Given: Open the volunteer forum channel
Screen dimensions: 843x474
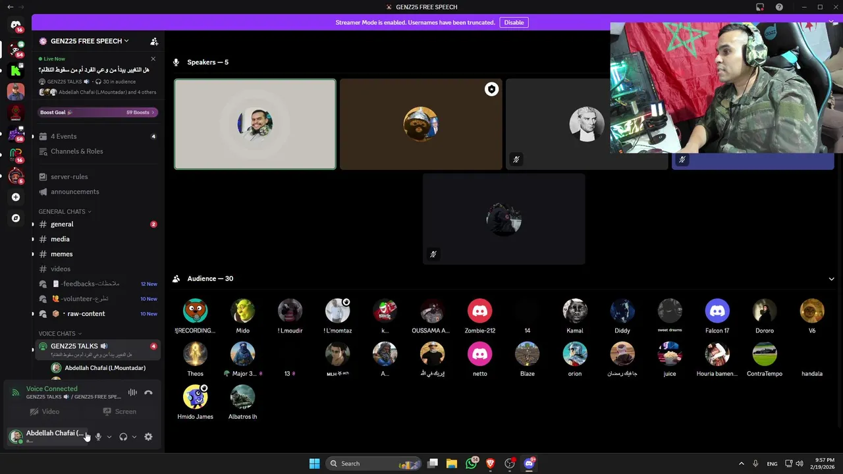Looking at the screenshot, I should coord(97,299).
